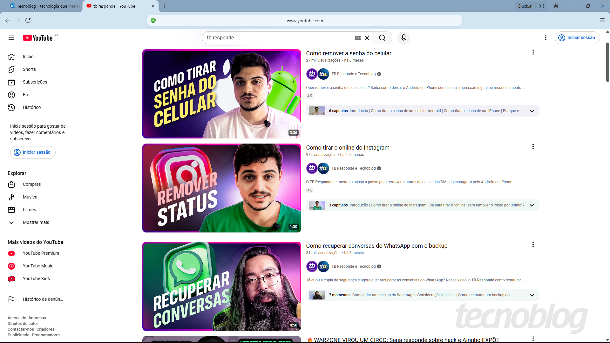The height and width of the screenshot is (343, 610).
Task: Expand the 3 capítulos chapter list
Action: click(x=532, y=205)
